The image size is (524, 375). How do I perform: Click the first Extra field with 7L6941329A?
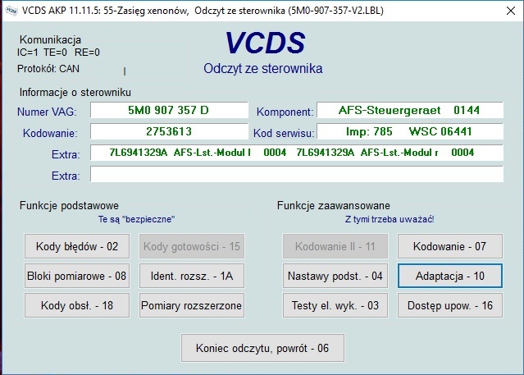tap(296, 153)
